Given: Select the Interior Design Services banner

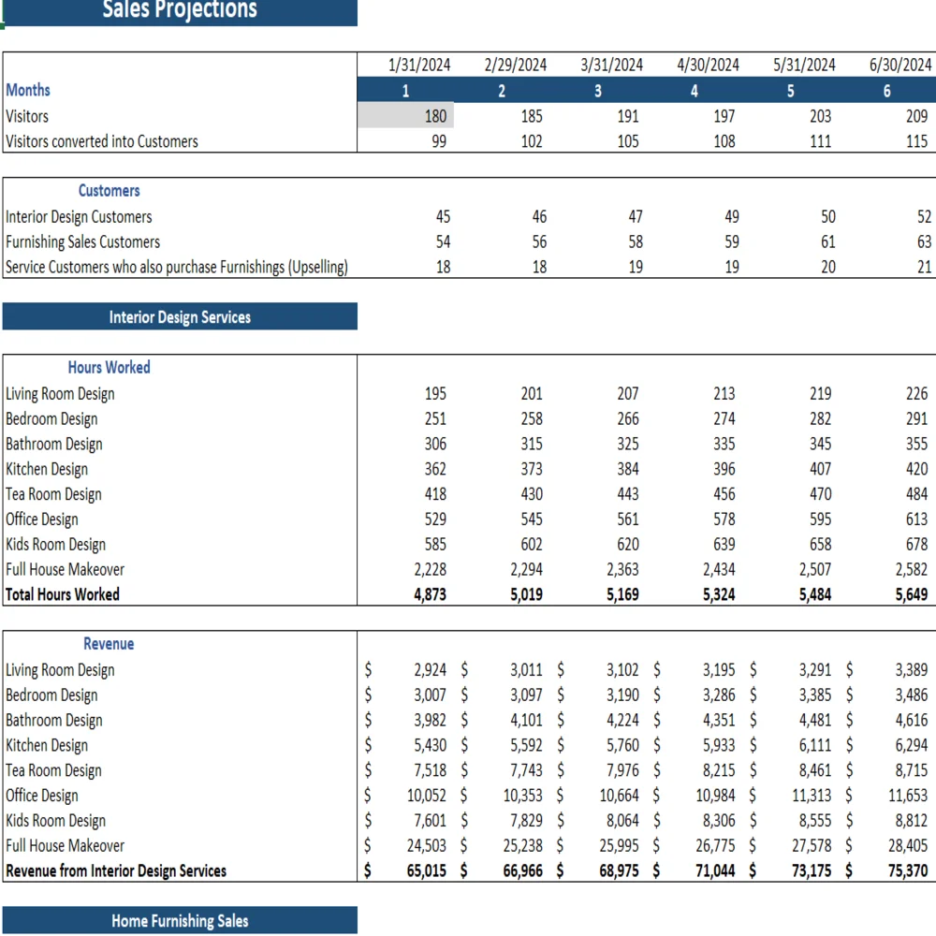Looking at the screenshot, I should pos(179,316).
